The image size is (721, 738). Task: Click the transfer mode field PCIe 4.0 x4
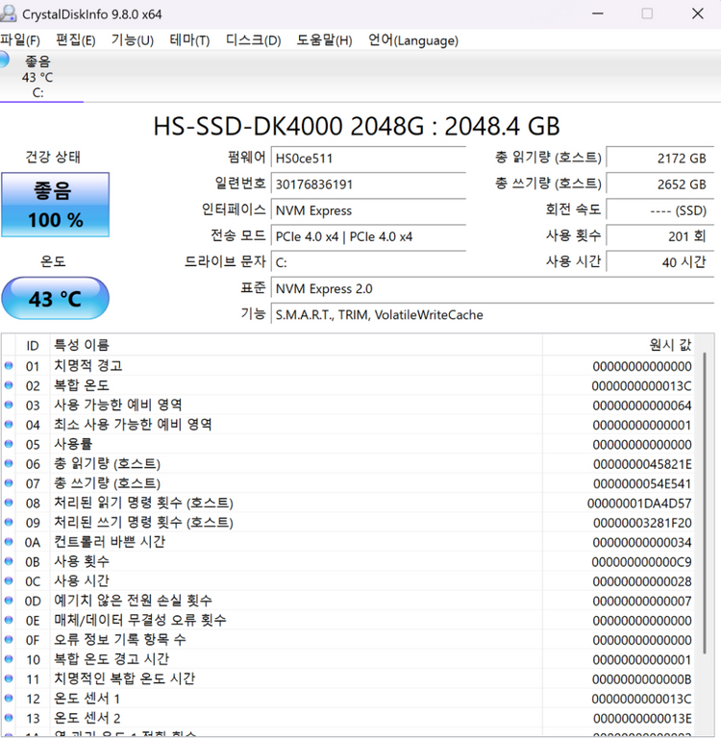pyautogui.click(x=368, y=236)
